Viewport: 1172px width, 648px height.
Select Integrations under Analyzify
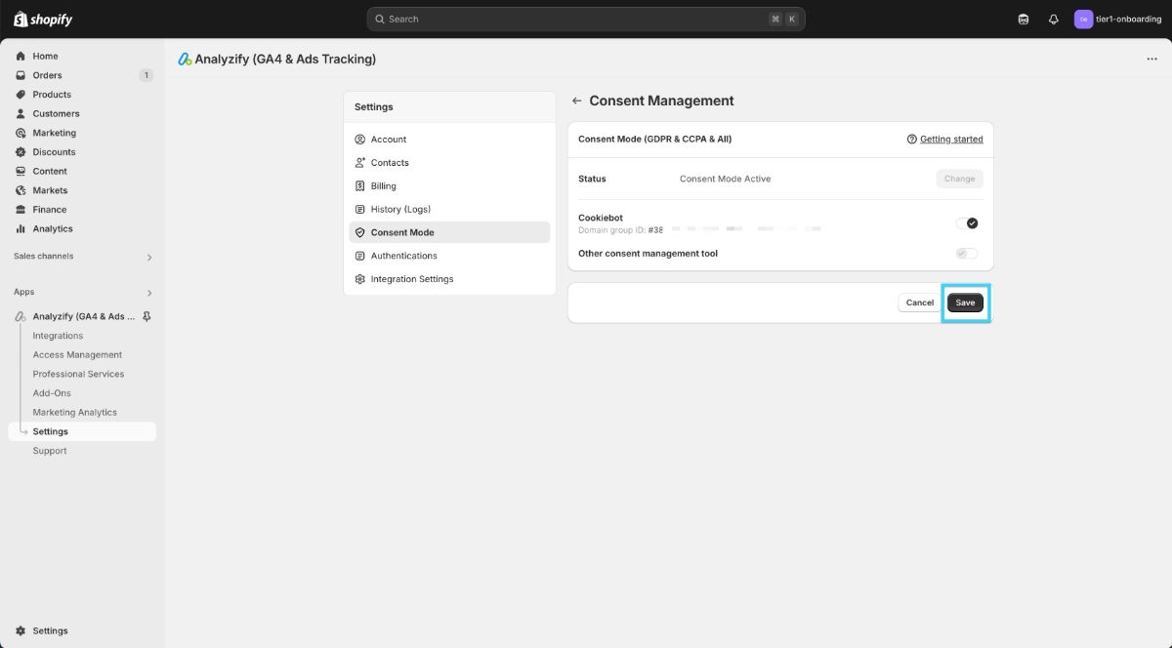pyautogui.click(x=58, y=336)
